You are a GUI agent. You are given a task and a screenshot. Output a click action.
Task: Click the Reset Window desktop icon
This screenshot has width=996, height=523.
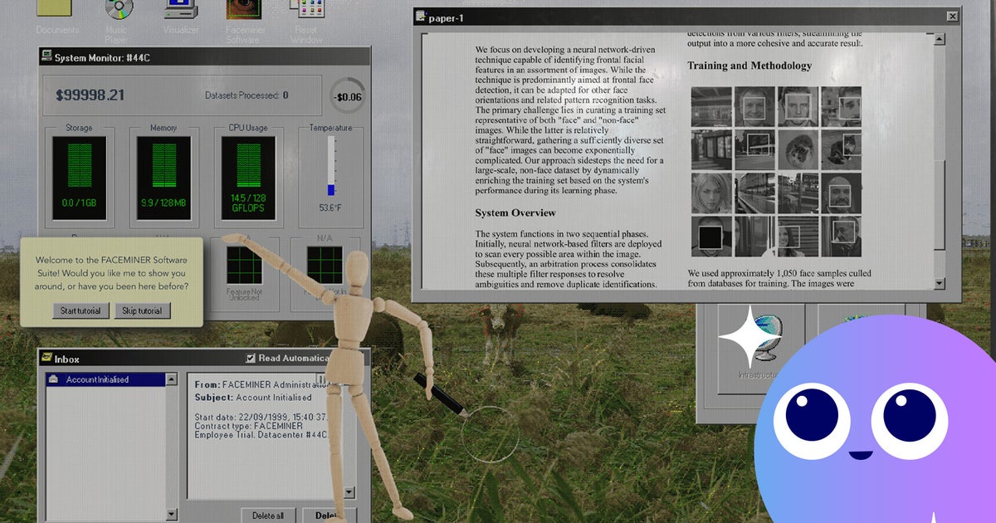pyautogui.click(x=307, y=10)
